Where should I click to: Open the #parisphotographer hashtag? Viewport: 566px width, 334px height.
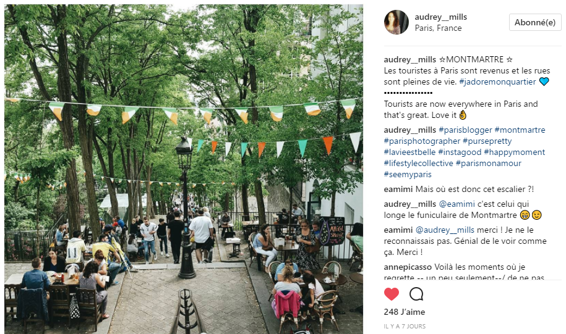(422, 141)
